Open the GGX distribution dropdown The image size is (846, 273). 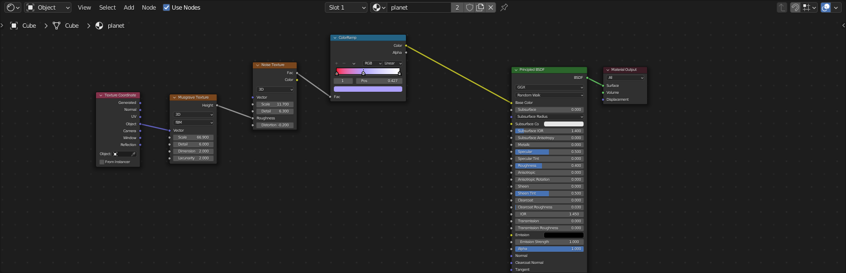tap(549, 87)
